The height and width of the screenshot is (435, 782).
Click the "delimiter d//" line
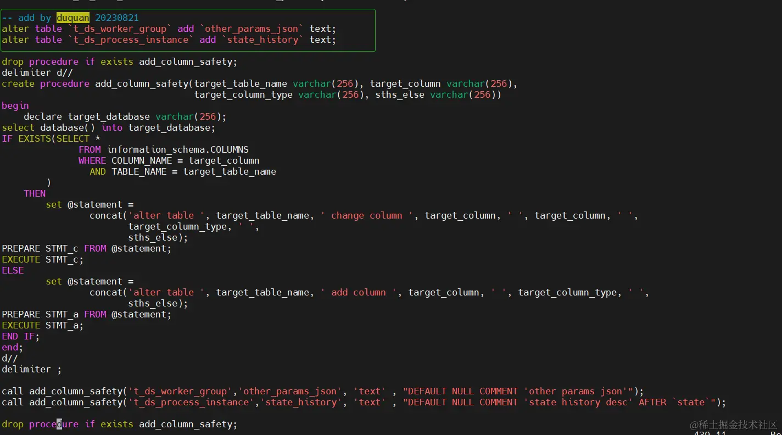[x=37, y=72]
